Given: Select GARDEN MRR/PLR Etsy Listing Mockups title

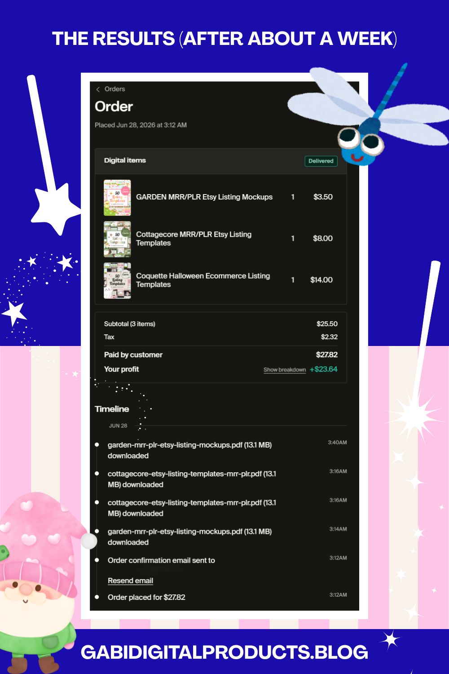Looking at the screenshot, I should [x=204, y=197].
